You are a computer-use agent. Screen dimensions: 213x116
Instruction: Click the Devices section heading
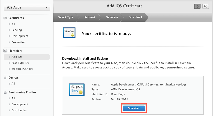tap(13, 78)
